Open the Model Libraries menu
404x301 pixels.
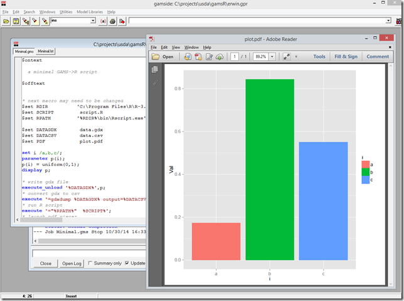point(90,12)
